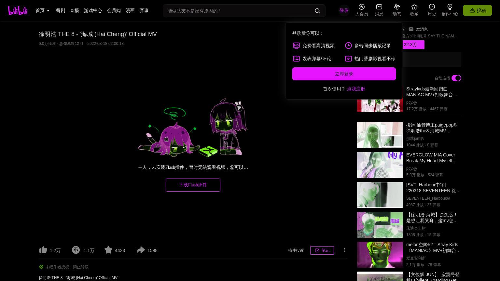
Task: Toggle the 自动连播 switch
Action: [x=456, y=78]
